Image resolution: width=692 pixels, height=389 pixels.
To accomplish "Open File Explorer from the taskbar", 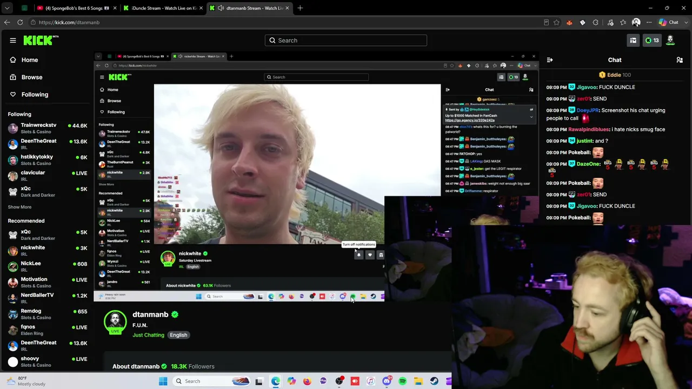I will (x=418, y=381).
